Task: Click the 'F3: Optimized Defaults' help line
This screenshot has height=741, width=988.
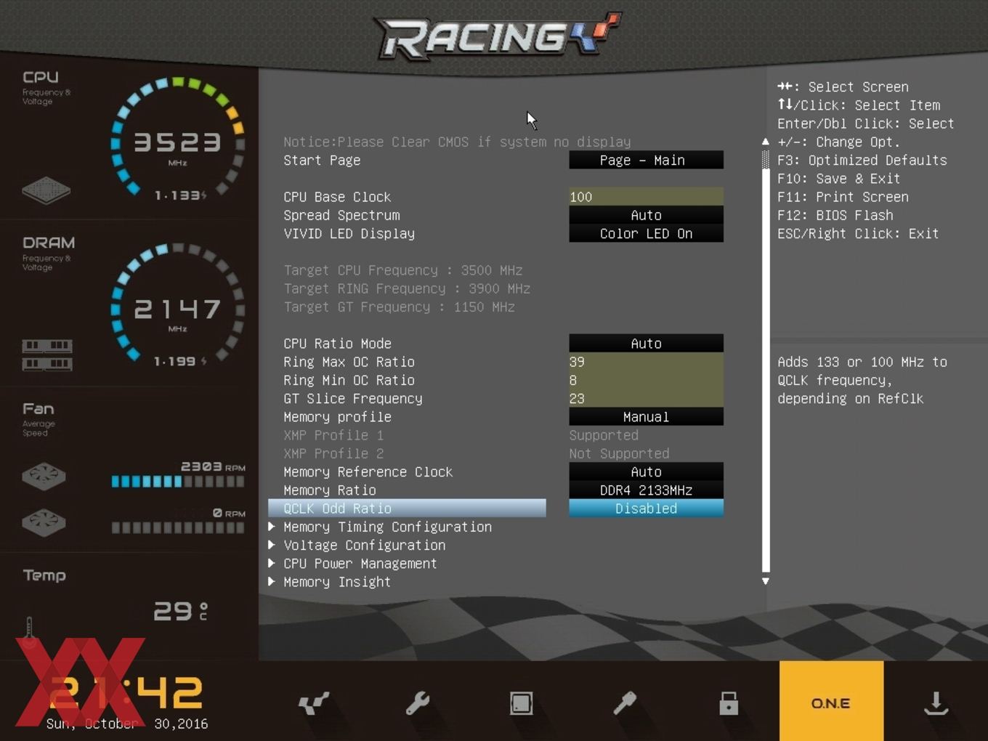Action: 862,160
